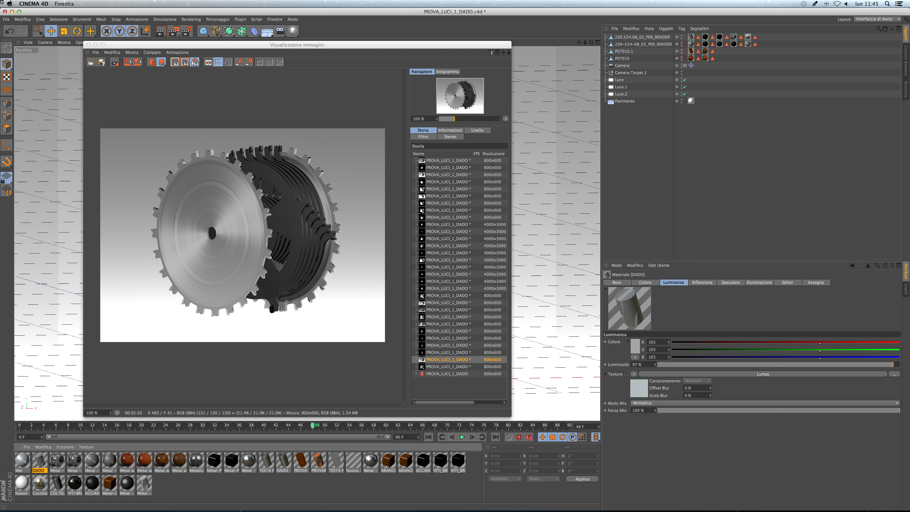Click the Applica button

point(582,479)
